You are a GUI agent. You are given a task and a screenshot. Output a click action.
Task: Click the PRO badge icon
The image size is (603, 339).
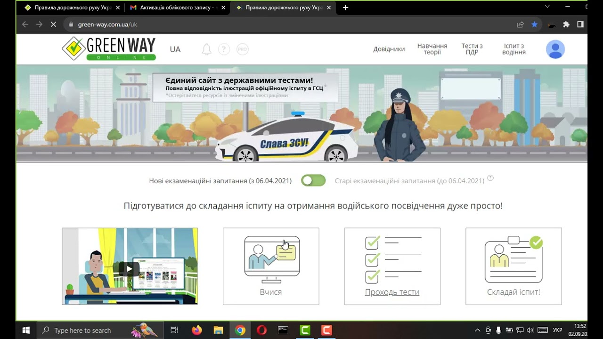[x=243, y=49]
